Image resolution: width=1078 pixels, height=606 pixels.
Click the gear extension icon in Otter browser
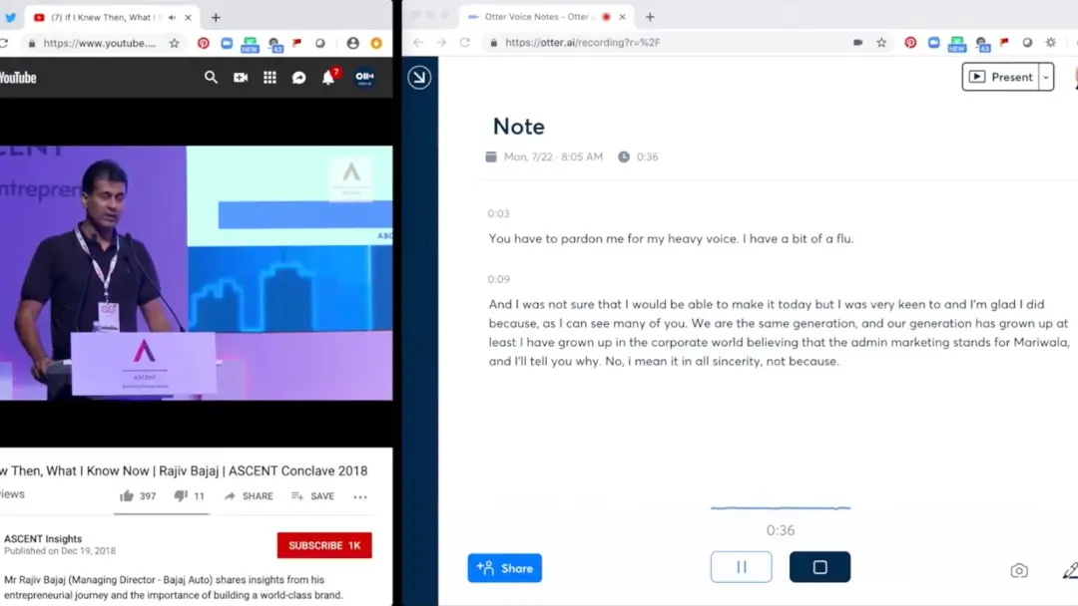[1050, 43]
